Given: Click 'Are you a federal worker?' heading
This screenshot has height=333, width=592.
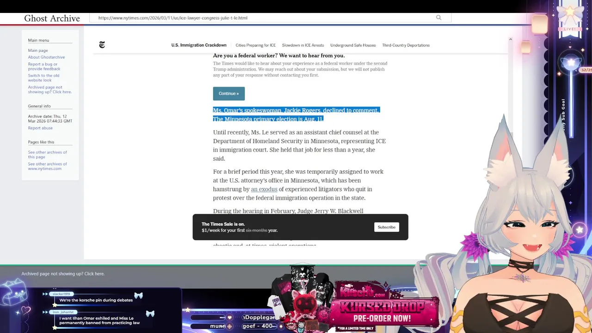Looking at the screenshot, I should pyautogui.click(x=279, y=55).
